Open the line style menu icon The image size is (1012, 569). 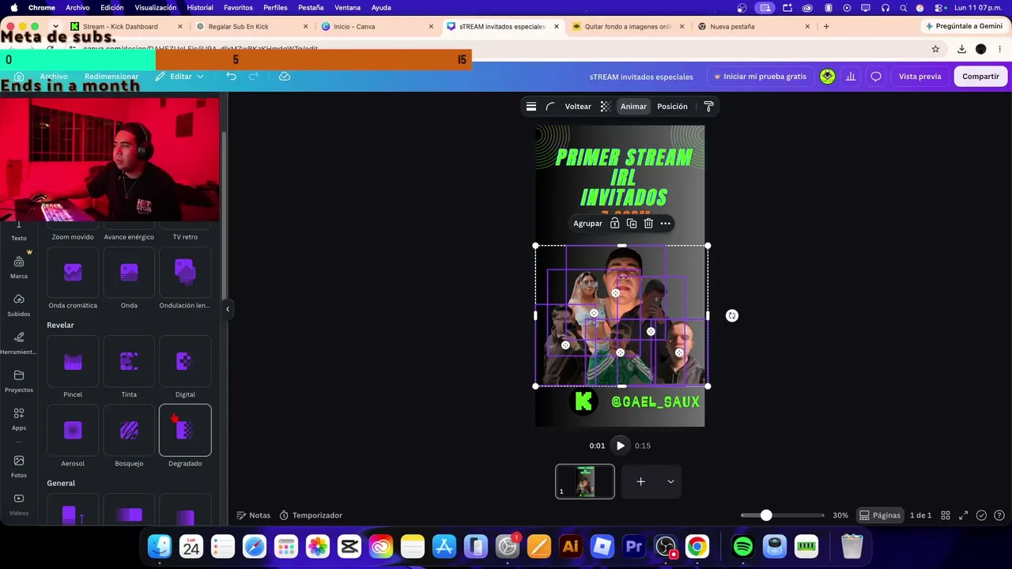click(531, 107)
